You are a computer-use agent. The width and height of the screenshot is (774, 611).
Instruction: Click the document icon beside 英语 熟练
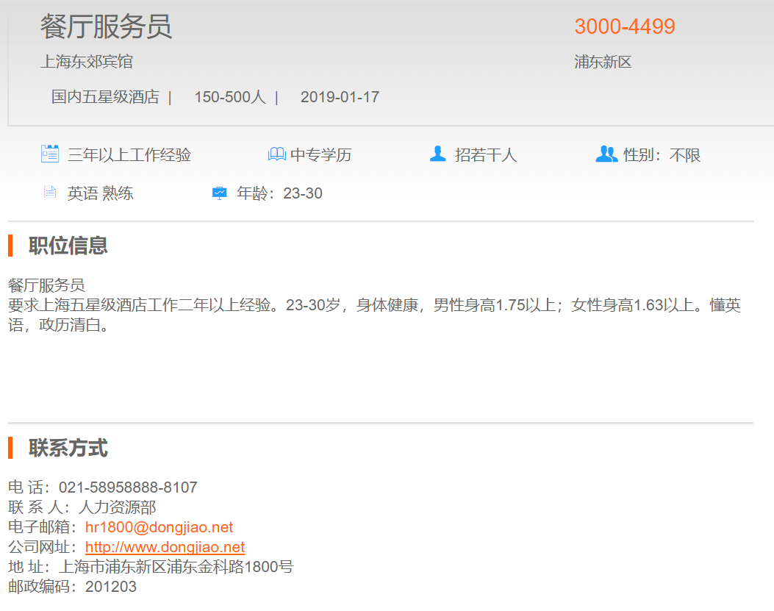click(x=50, y=193)
